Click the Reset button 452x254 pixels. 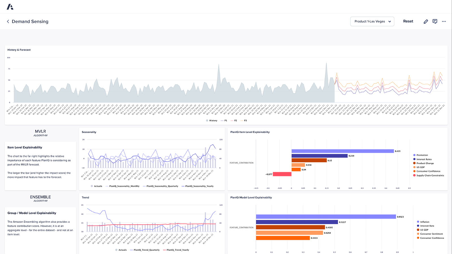pyautogui.click(x=408, y=21)
